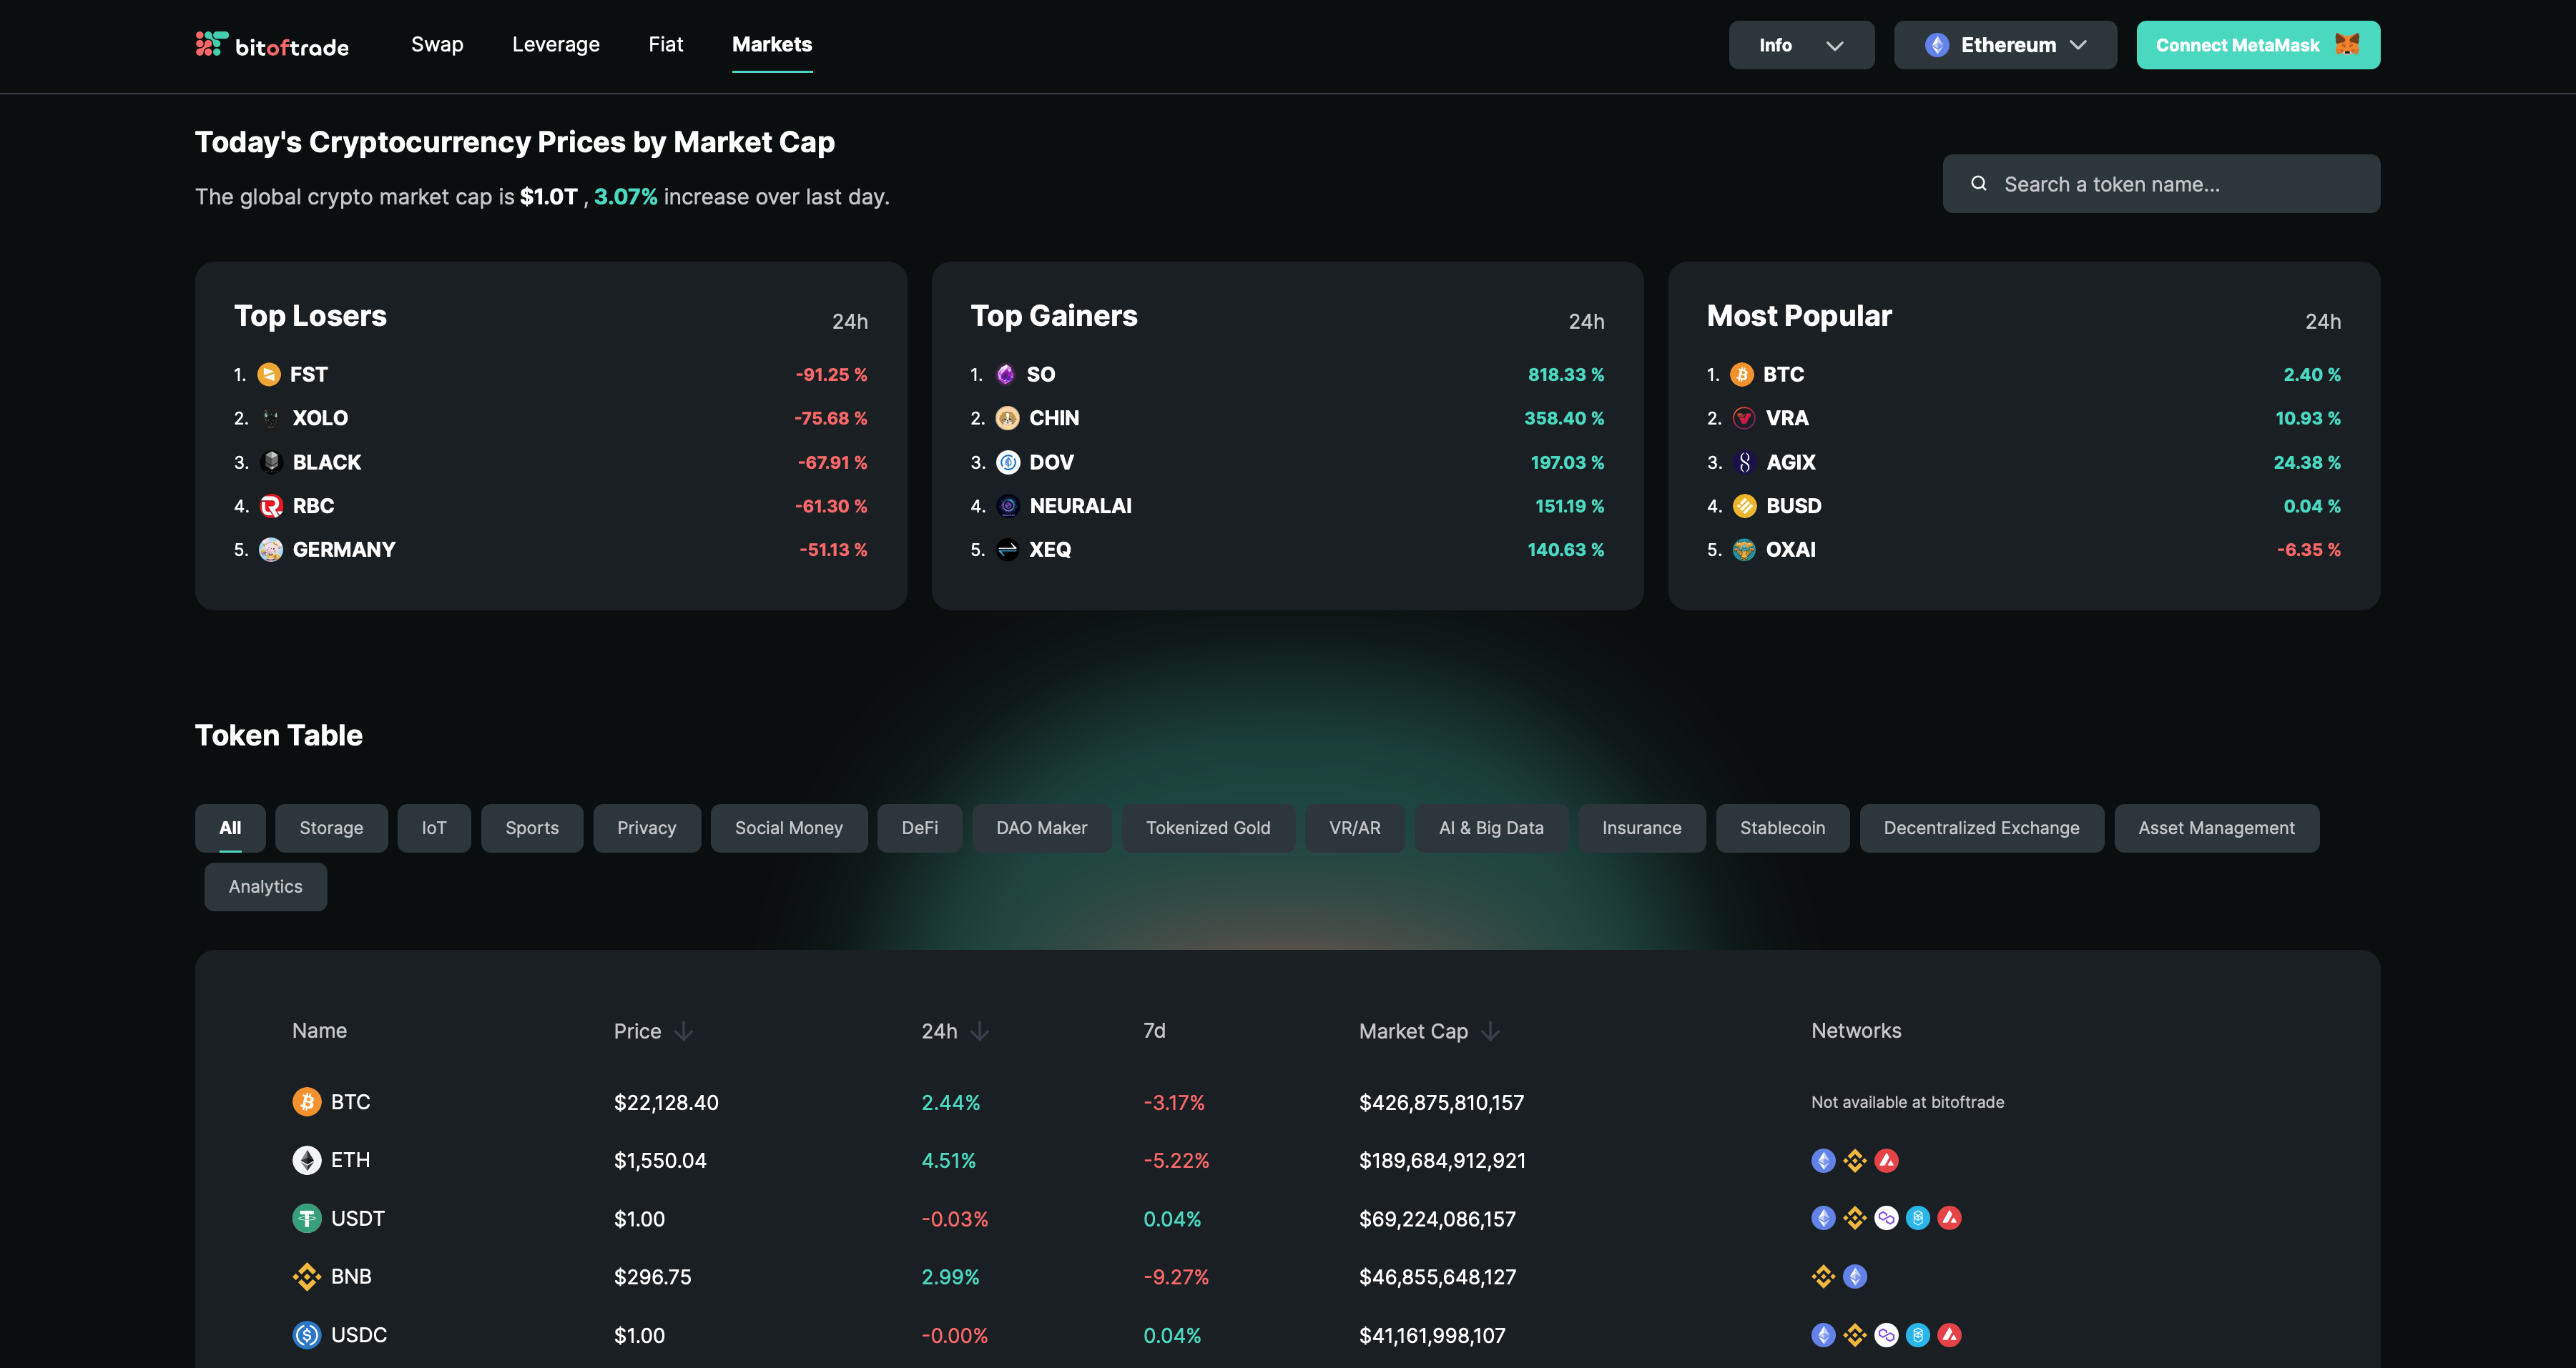
Task: Open the Info dropdown
Action: tap(1801, 45)
